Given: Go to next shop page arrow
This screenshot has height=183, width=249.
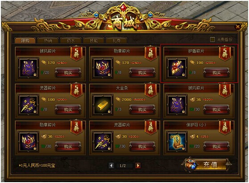Looking at the screenshot, I should pos(138,166).
